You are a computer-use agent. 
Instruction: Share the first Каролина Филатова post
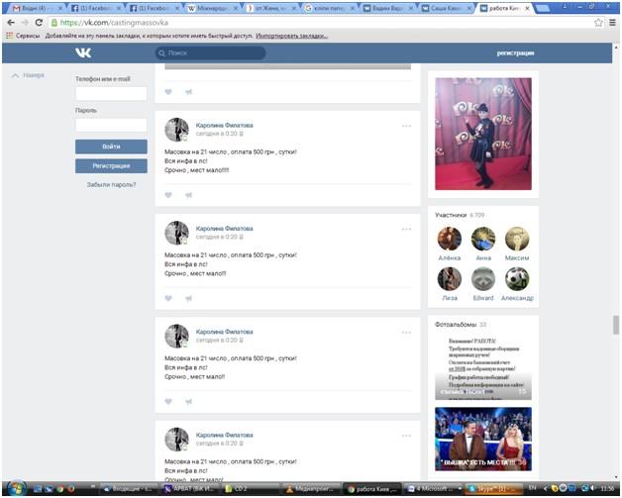(x=187, y=195)
